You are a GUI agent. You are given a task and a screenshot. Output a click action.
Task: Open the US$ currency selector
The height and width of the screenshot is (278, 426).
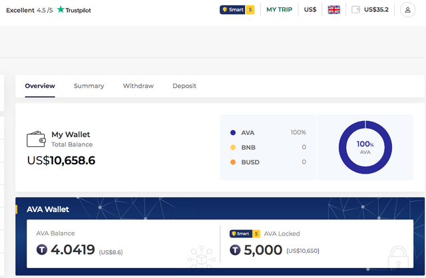pyautogui.click(x=310, y=10)
